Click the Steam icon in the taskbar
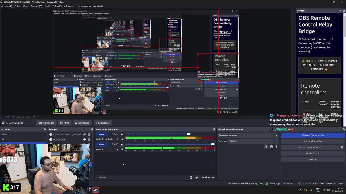This screenshot has height=194, width=346. 95,190
